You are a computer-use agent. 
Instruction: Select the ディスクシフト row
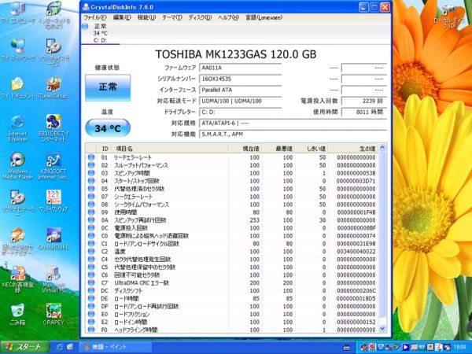pyautogui.click(x=232, y=290)
